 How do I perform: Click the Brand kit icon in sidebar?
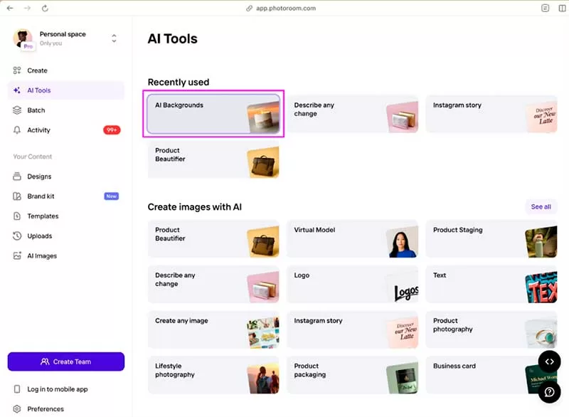point(18,196)
